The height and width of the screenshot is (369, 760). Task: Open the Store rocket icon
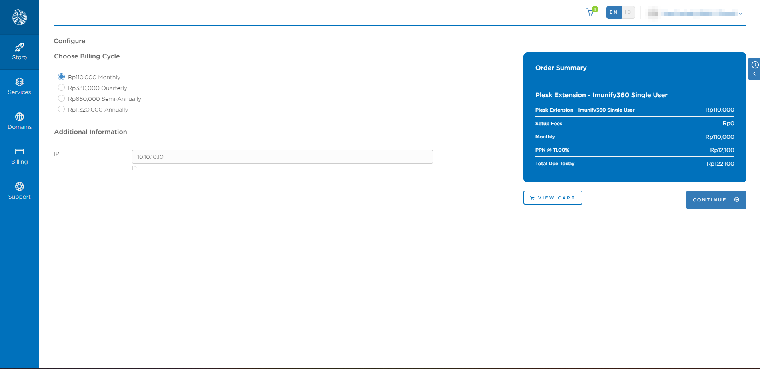[19, 47]
